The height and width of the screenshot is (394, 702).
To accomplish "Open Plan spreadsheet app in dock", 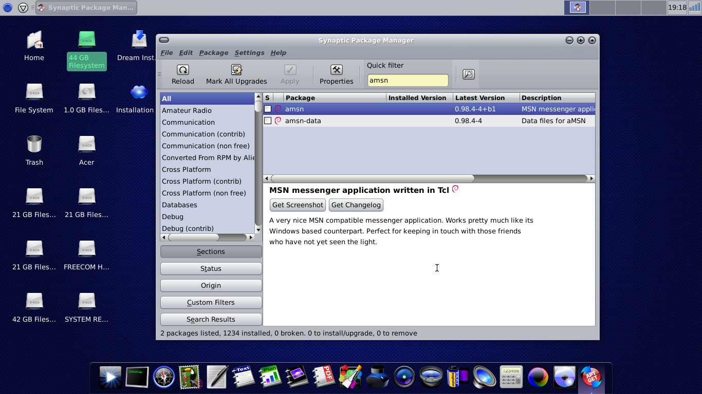I will tap(270, 378).
